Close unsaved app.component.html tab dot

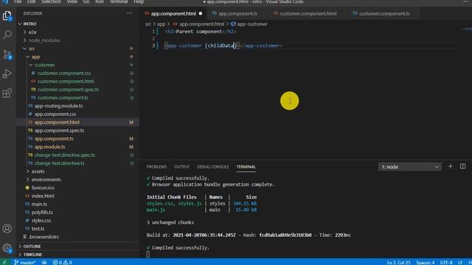pos(201,13)
